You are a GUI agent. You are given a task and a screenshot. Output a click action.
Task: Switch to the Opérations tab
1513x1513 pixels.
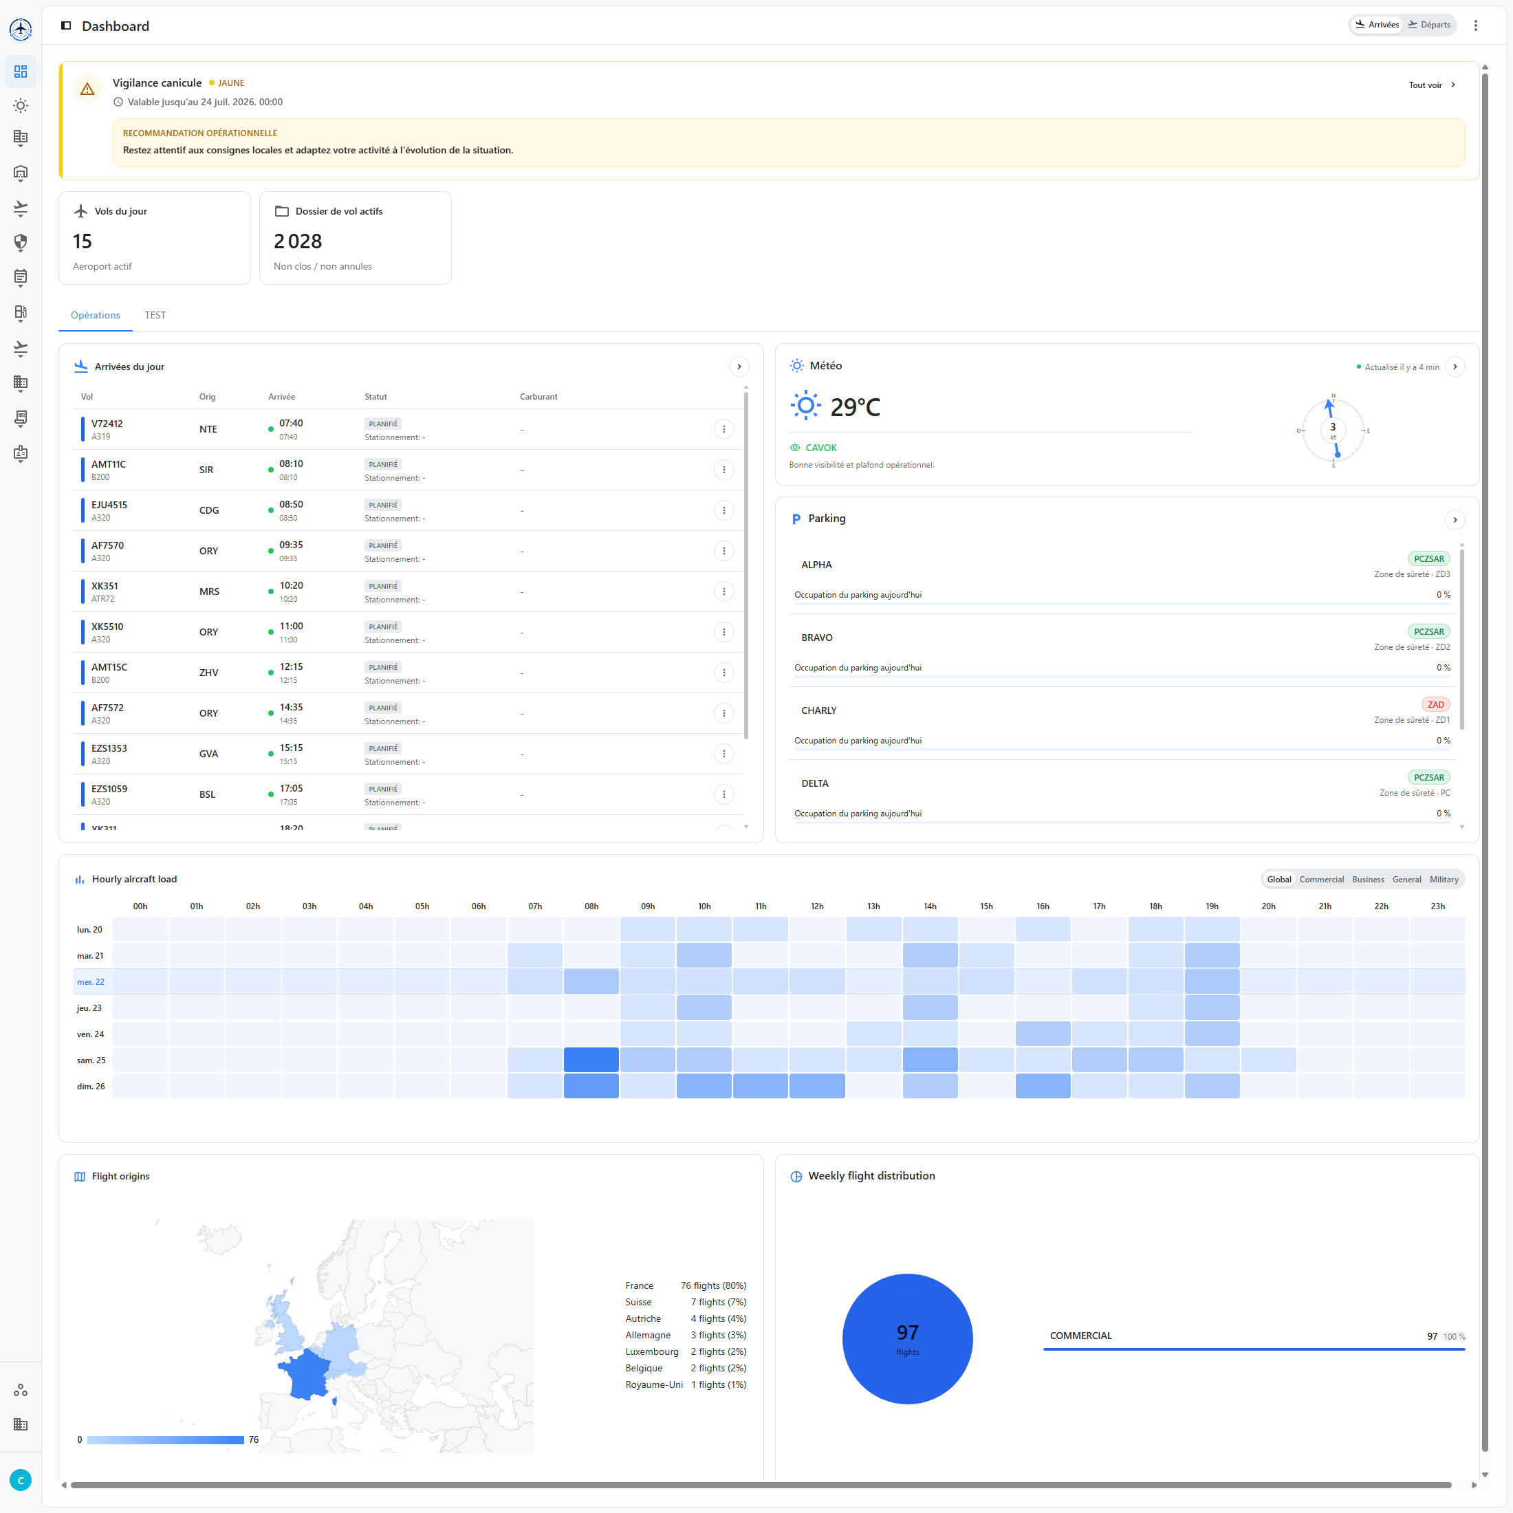(x=96, y=316)
